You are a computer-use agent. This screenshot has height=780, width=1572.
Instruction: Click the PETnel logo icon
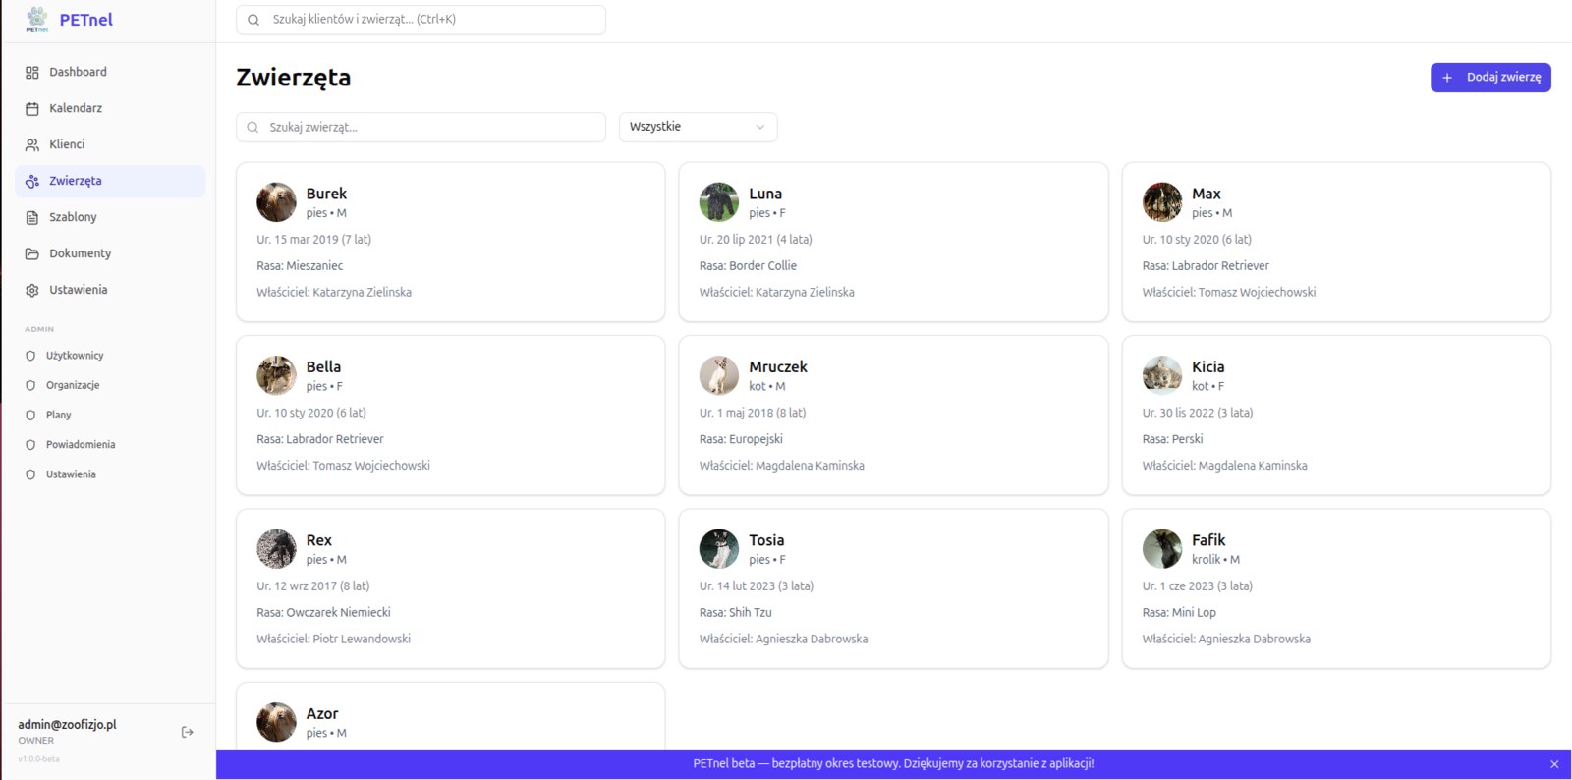[x=36, y=19]
